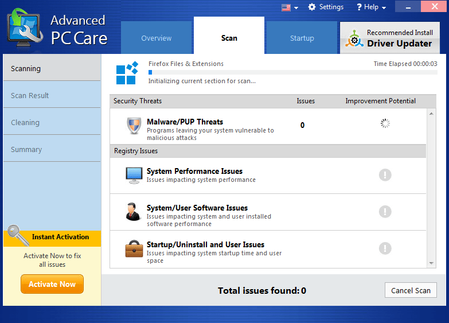Screen dimensions: 449x323
Task: Go to the Cleaning step
Action: (x=52, y=122)
